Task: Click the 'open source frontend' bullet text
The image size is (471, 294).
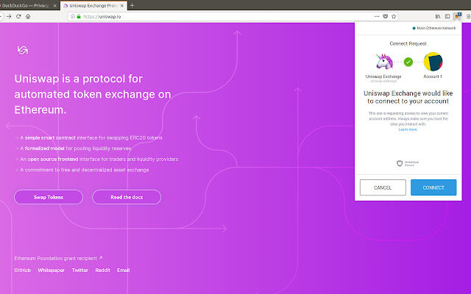Action: [x=53, y=159]
